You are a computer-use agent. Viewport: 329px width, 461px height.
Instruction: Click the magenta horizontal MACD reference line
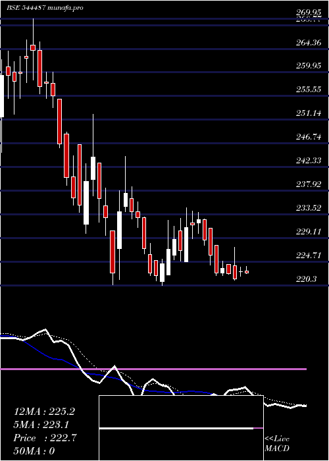click(153, 369)
